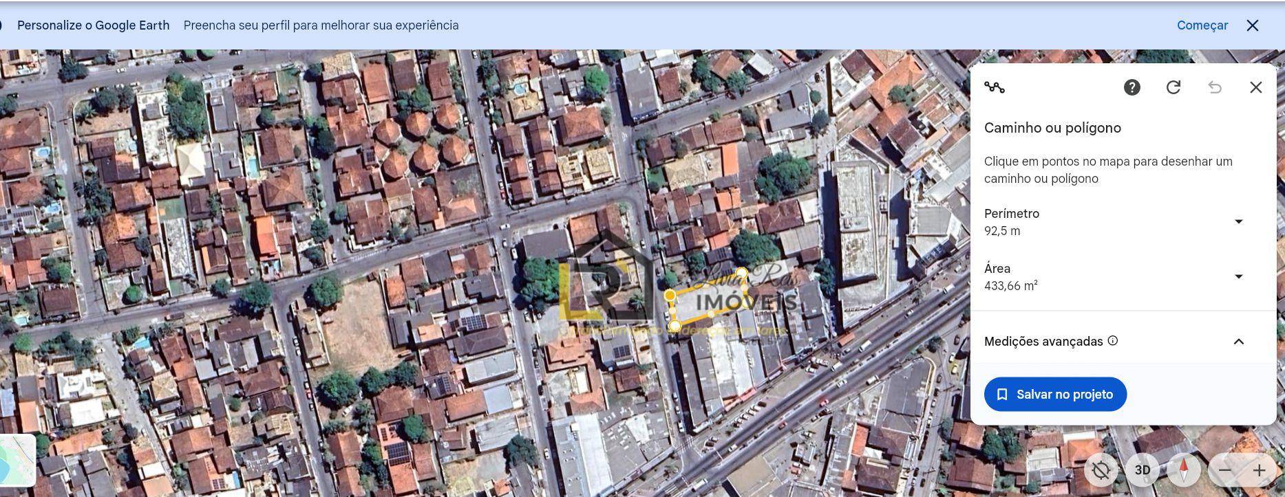Click the path/polygon measure tool icon

point(995,87)
